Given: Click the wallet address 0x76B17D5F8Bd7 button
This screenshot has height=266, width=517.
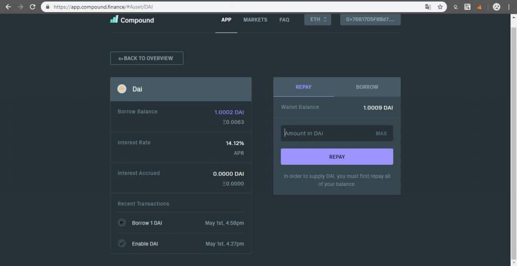Looking at the screenshot, I should tap(370, 20).
